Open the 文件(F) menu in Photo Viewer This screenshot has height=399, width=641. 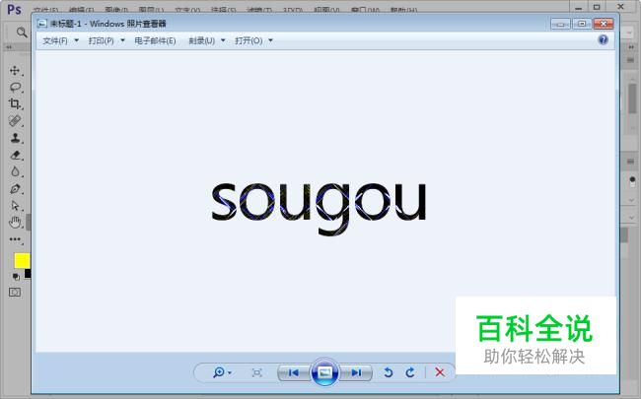(55, 40)
